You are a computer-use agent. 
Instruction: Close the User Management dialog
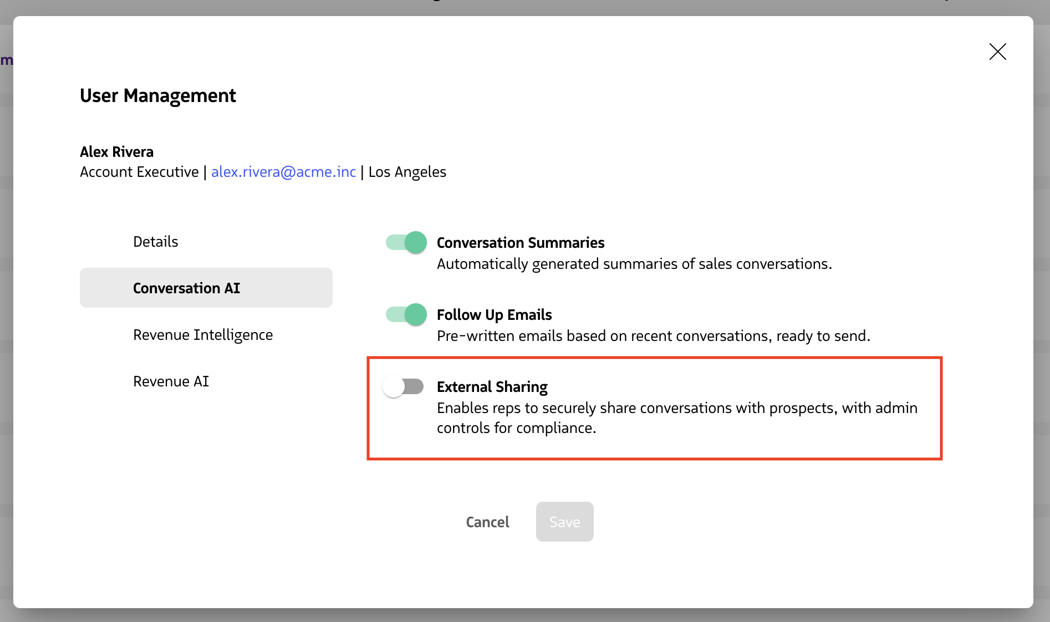pyautogui.click(x=997, y=52)
